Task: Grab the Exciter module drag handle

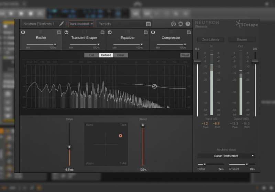Action: tap(41, 32)
